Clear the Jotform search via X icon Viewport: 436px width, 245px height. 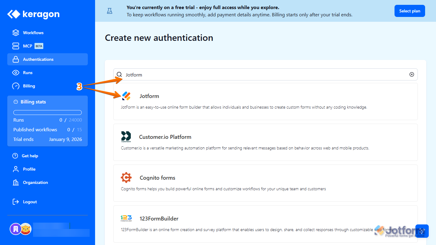click(411, 74)
